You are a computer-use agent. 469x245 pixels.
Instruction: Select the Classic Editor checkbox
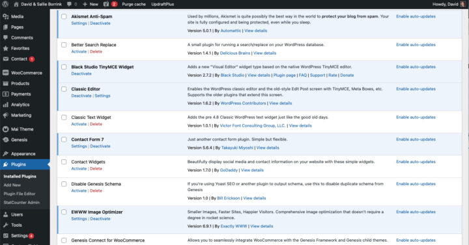coord(64,89)
